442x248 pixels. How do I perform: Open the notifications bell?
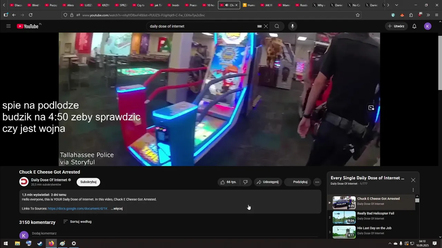414,26
